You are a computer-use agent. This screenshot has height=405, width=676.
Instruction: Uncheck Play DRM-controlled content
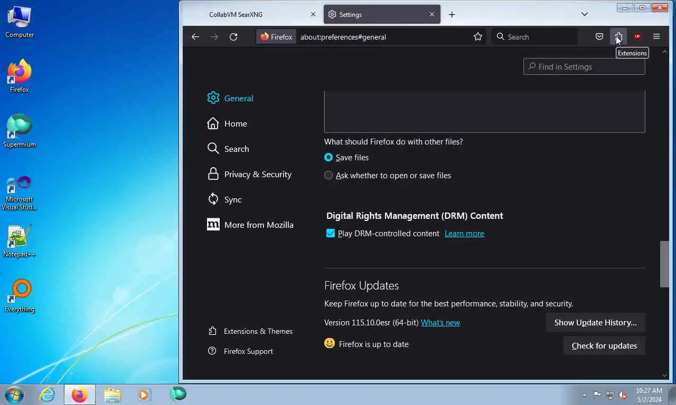(x=331, y=233)
